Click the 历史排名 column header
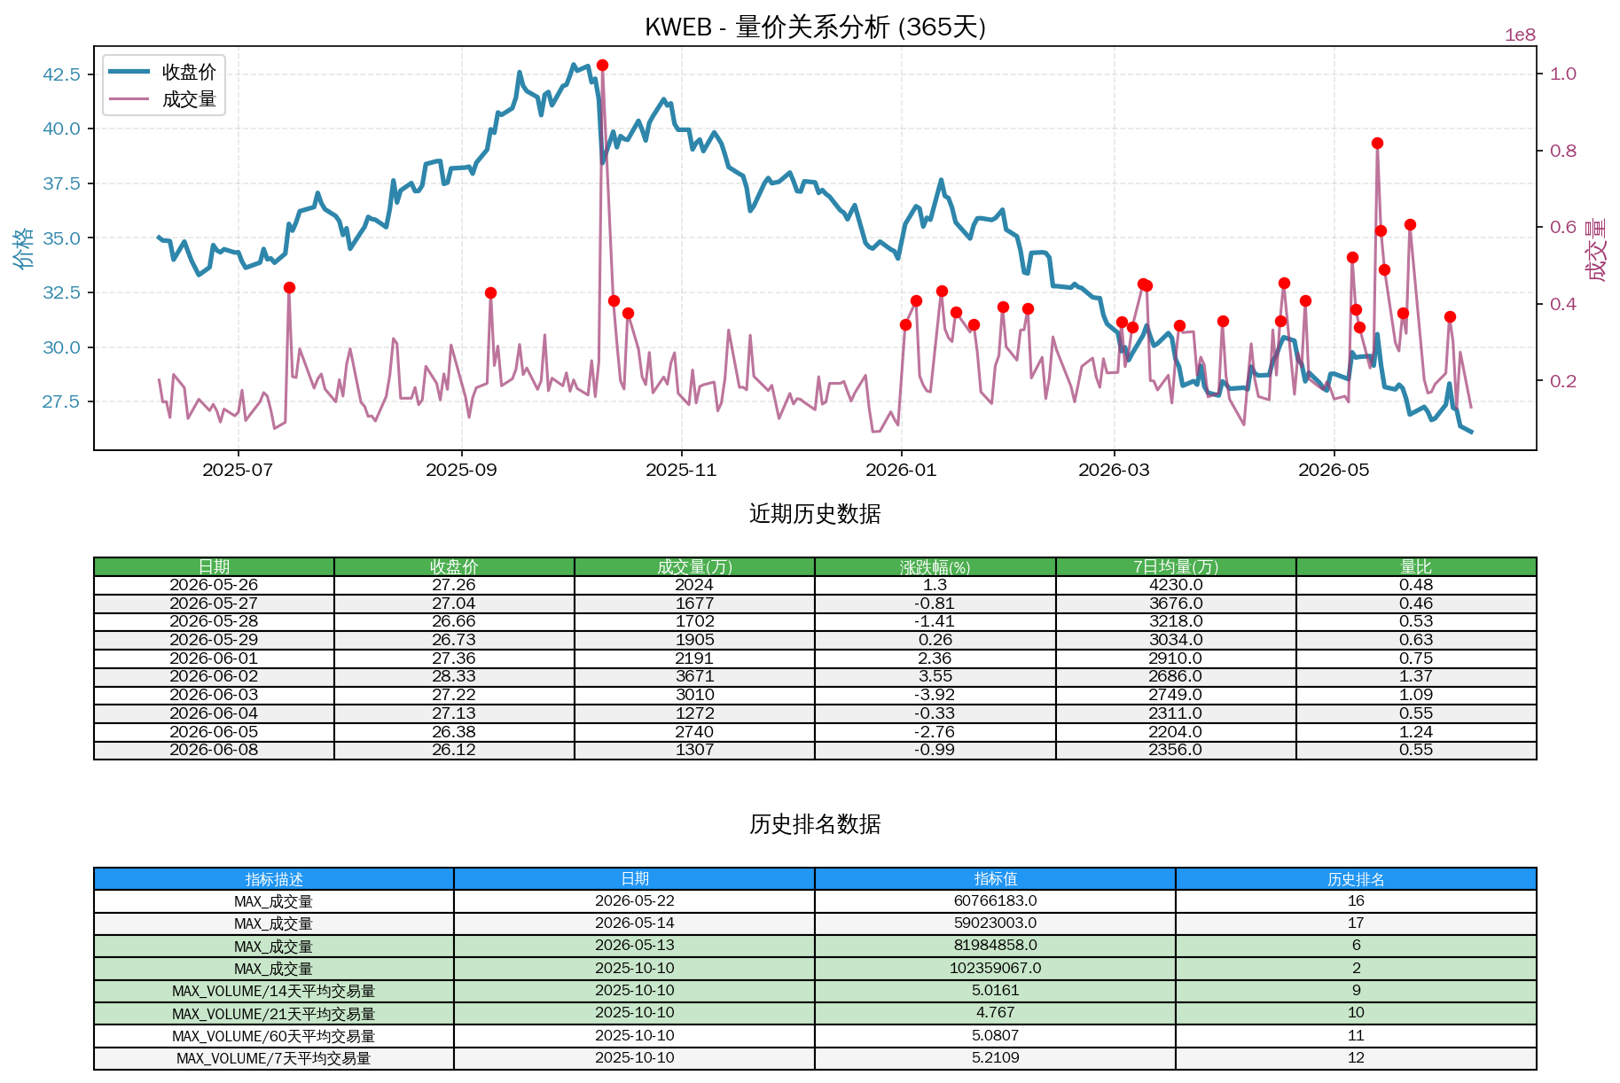Viewport: 1620px width, 1083px height. tap(1356, 879)
